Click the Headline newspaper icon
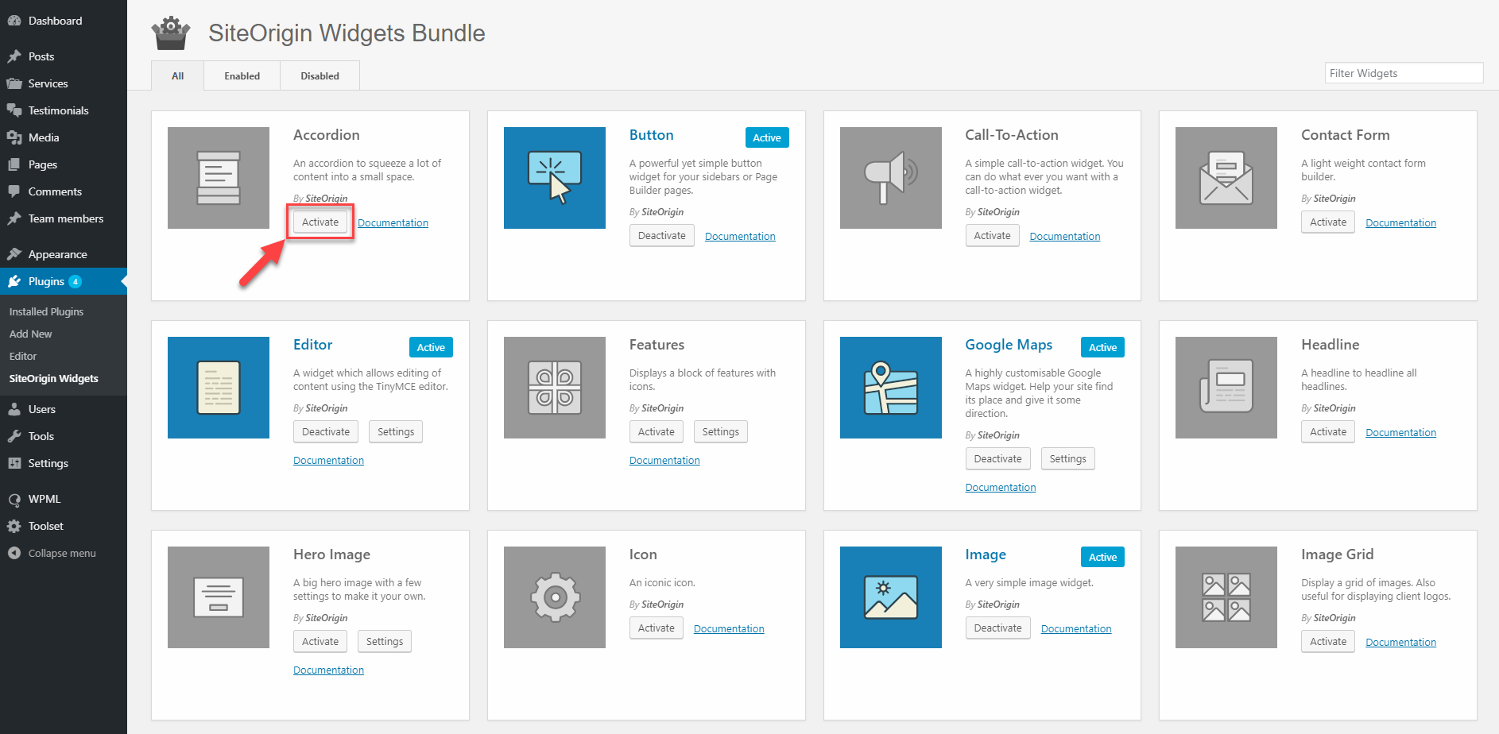The image size is (1499, 734). pos(1226,388)
